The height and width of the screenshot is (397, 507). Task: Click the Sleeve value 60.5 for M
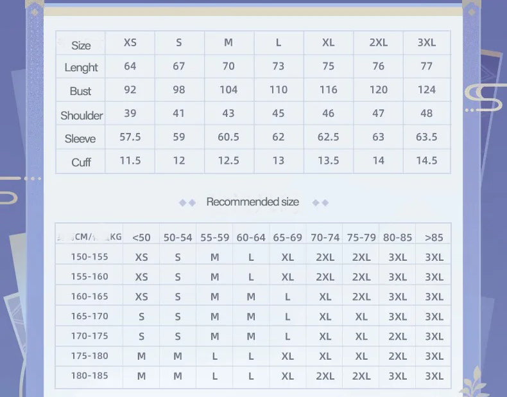pyautogui.click(x=228, y=137)
